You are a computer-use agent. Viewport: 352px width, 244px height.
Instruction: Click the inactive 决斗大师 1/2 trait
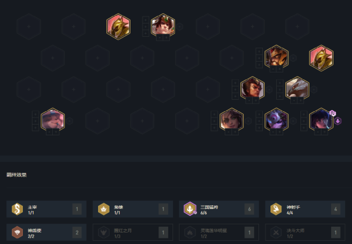305,233
